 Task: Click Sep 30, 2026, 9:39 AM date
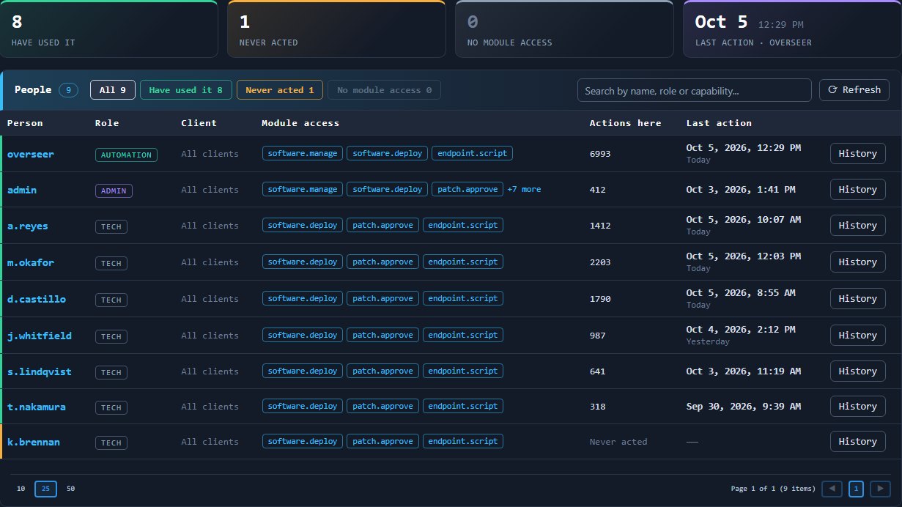[x=744, y=407]
